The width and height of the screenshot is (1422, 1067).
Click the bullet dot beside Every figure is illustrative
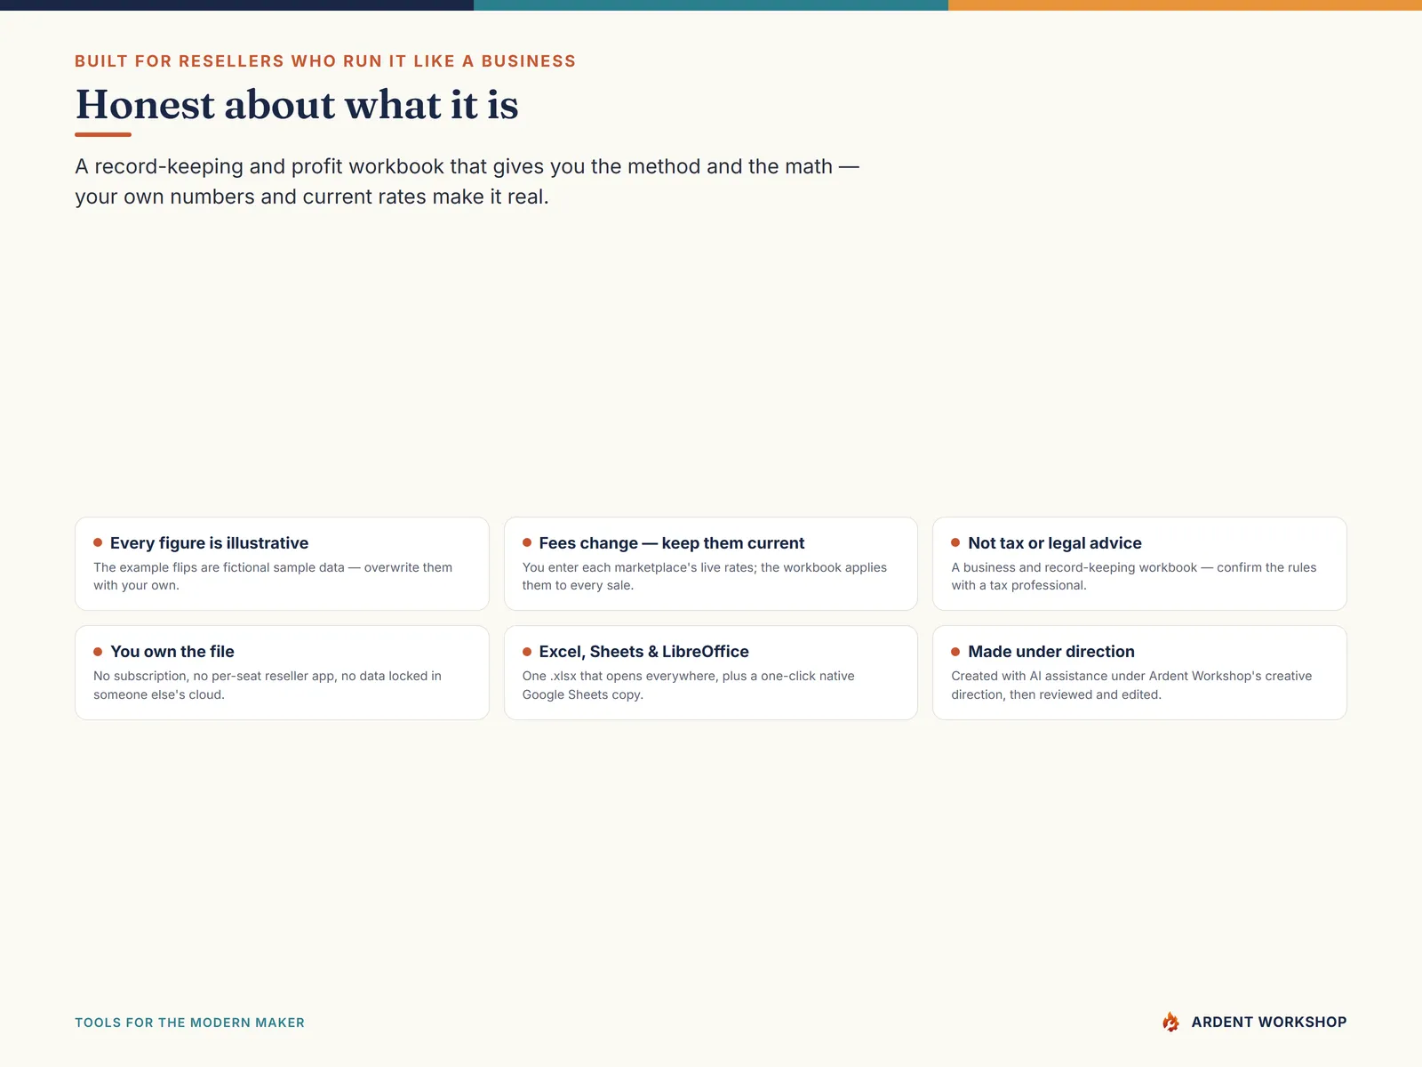pyautogui.click(x=98, y=542)
